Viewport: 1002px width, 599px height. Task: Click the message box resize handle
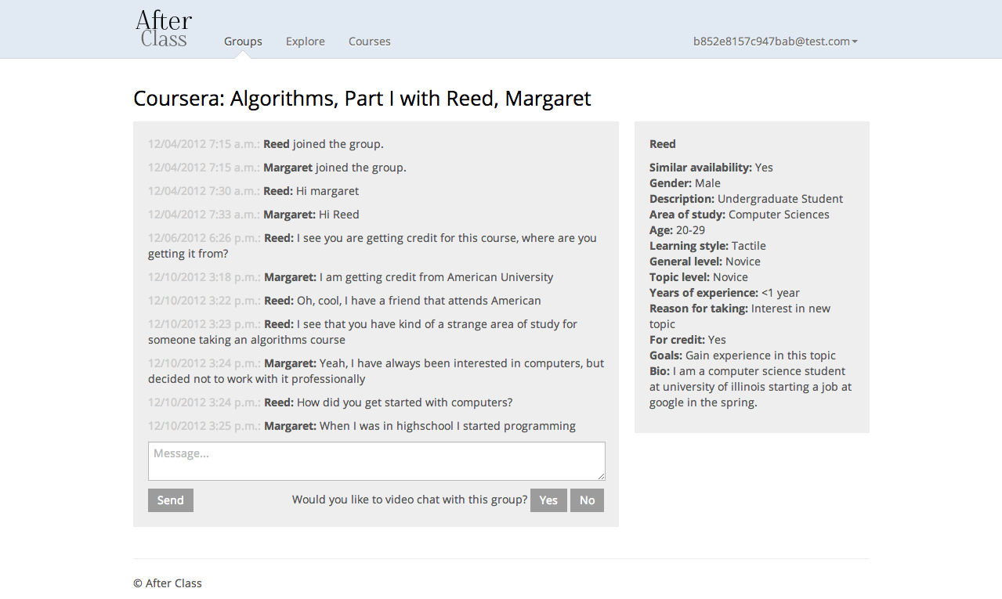click(601, 476)
